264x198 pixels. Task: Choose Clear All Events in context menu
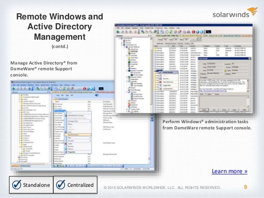coord(168,82)
